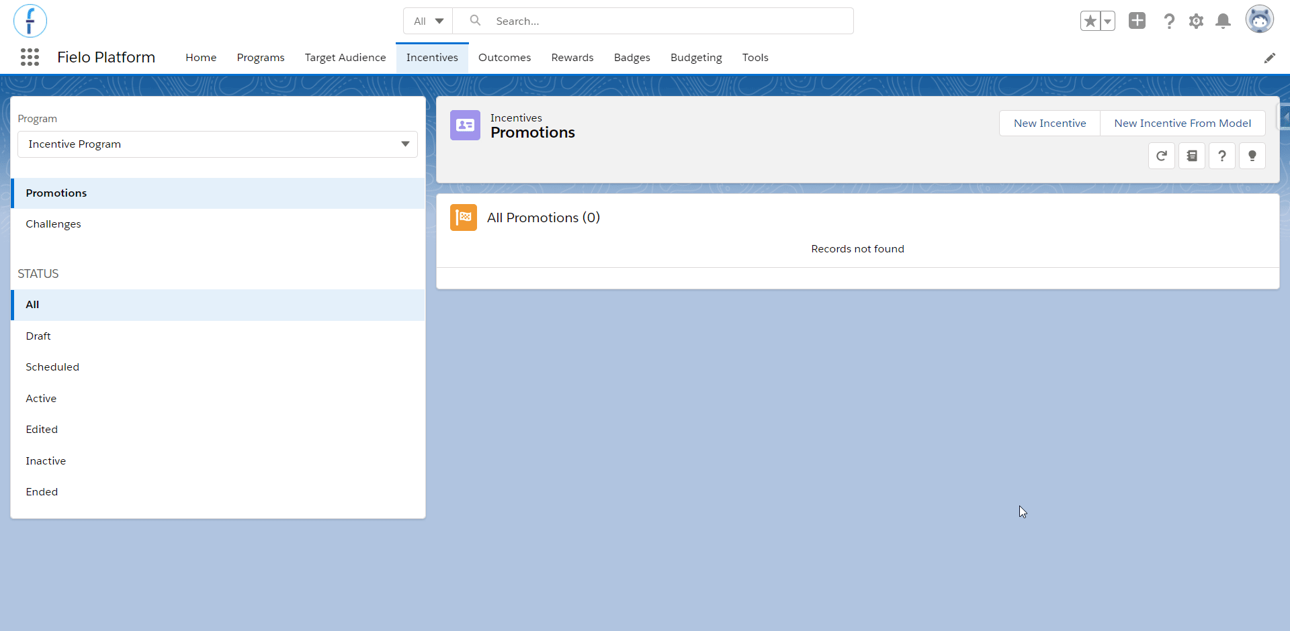Screen dimensions: 1290x631
Task: Click the Promotions help question mark button
Action: click(1222, 156)
